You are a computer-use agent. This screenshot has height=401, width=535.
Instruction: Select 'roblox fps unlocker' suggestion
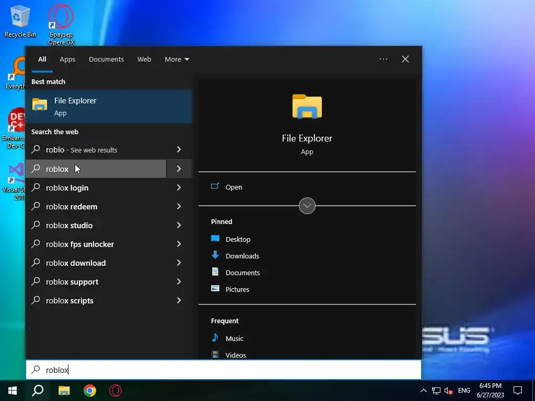(x=96, y=244)
